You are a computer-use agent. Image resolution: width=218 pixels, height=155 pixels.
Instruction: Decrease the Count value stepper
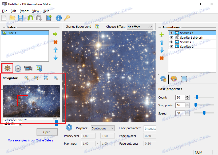[187, 99]
